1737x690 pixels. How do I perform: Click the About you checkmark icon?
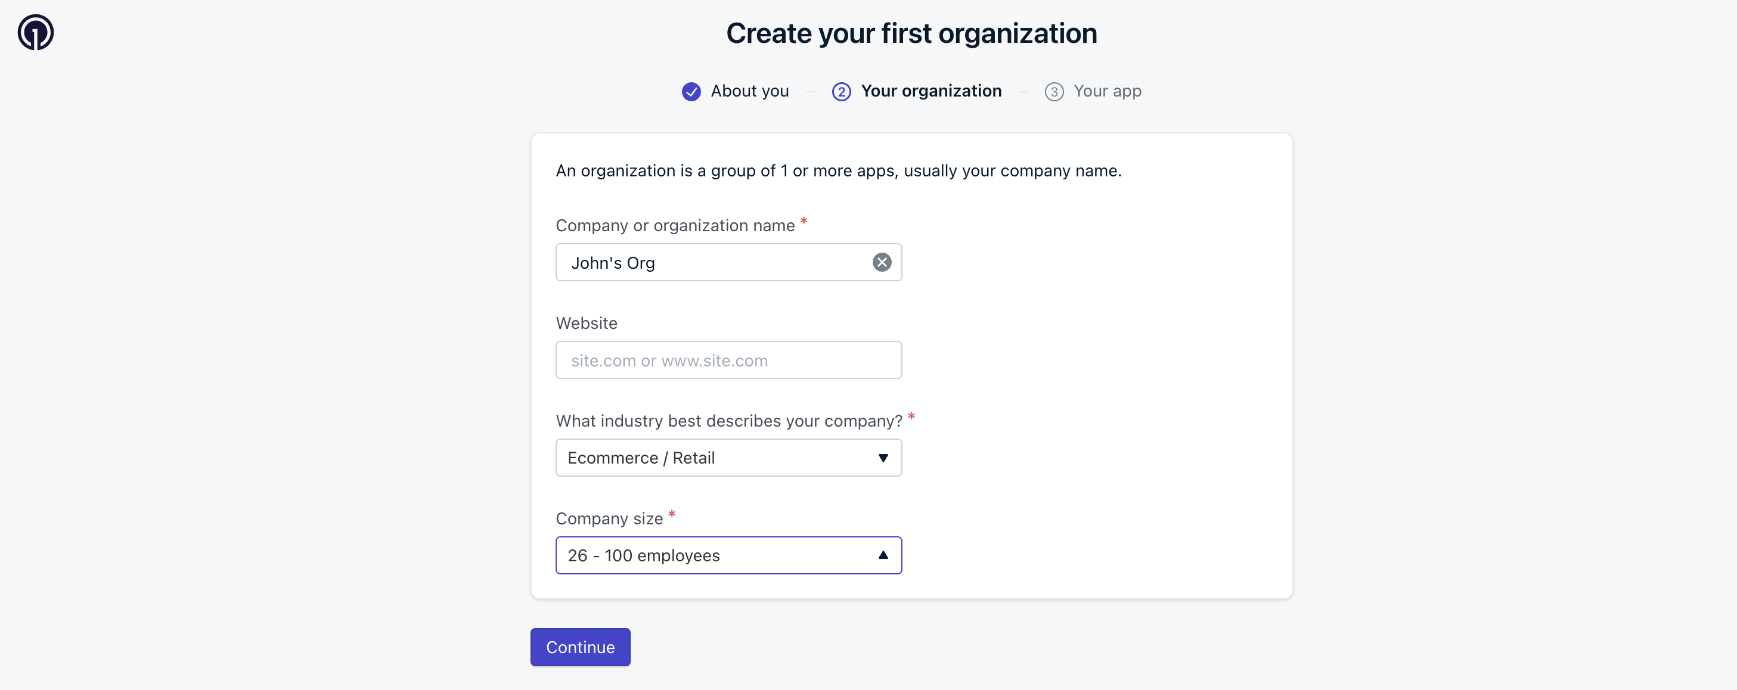tap(691, 92)
